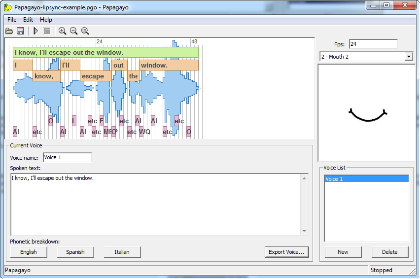Maximize the Papagayo window
The image size is (420, 279).
click(x=386, y=5)
